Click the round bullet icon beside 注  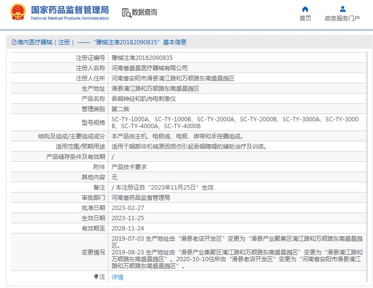(96, 277)
